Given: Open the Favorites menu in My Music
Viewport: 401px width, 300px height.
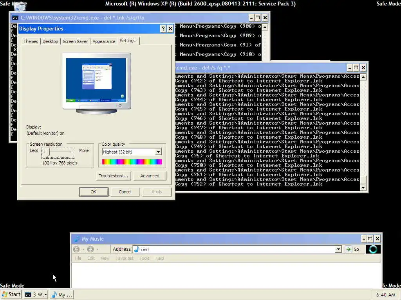Looking at the screenshot, I should point(125,258).
